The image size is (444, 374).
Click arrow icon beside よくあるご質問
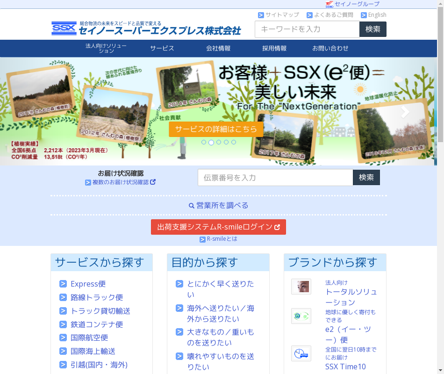point(309,15)
